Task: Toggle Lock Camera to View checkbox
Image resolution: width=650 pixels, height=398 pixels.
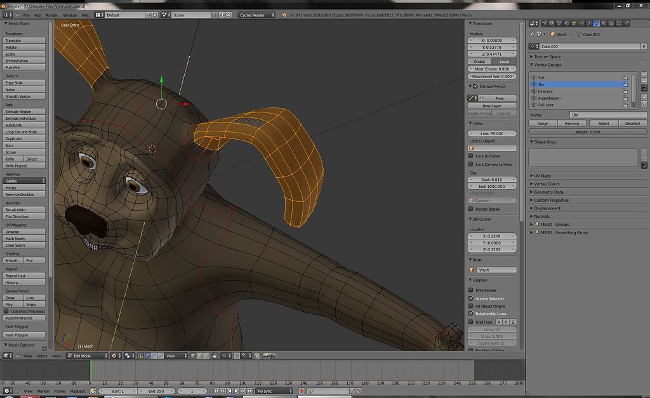Action: click(x=471, y=164)
